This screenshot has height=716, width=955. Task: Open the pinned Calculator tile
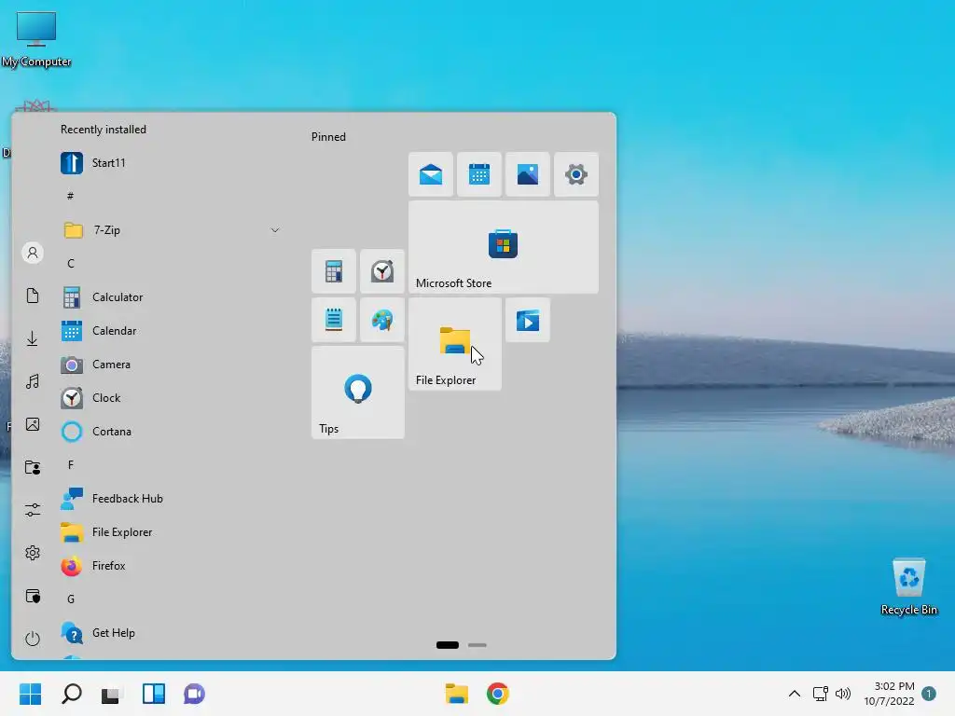334,271
